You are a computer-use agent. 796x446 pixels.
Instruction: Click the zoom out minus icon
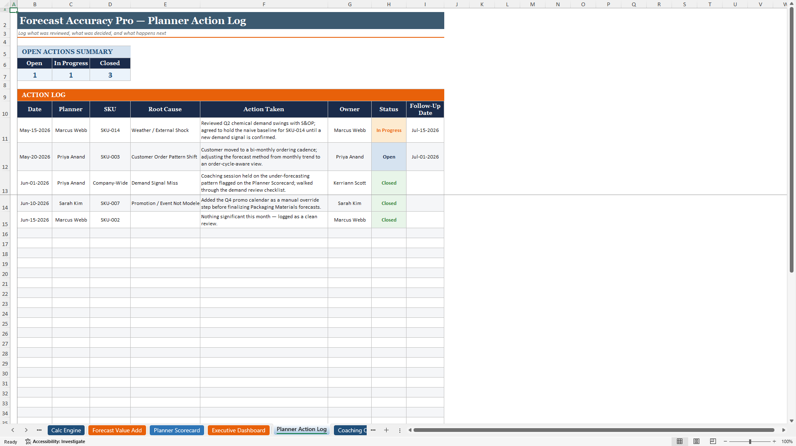(x=725, y=441)
